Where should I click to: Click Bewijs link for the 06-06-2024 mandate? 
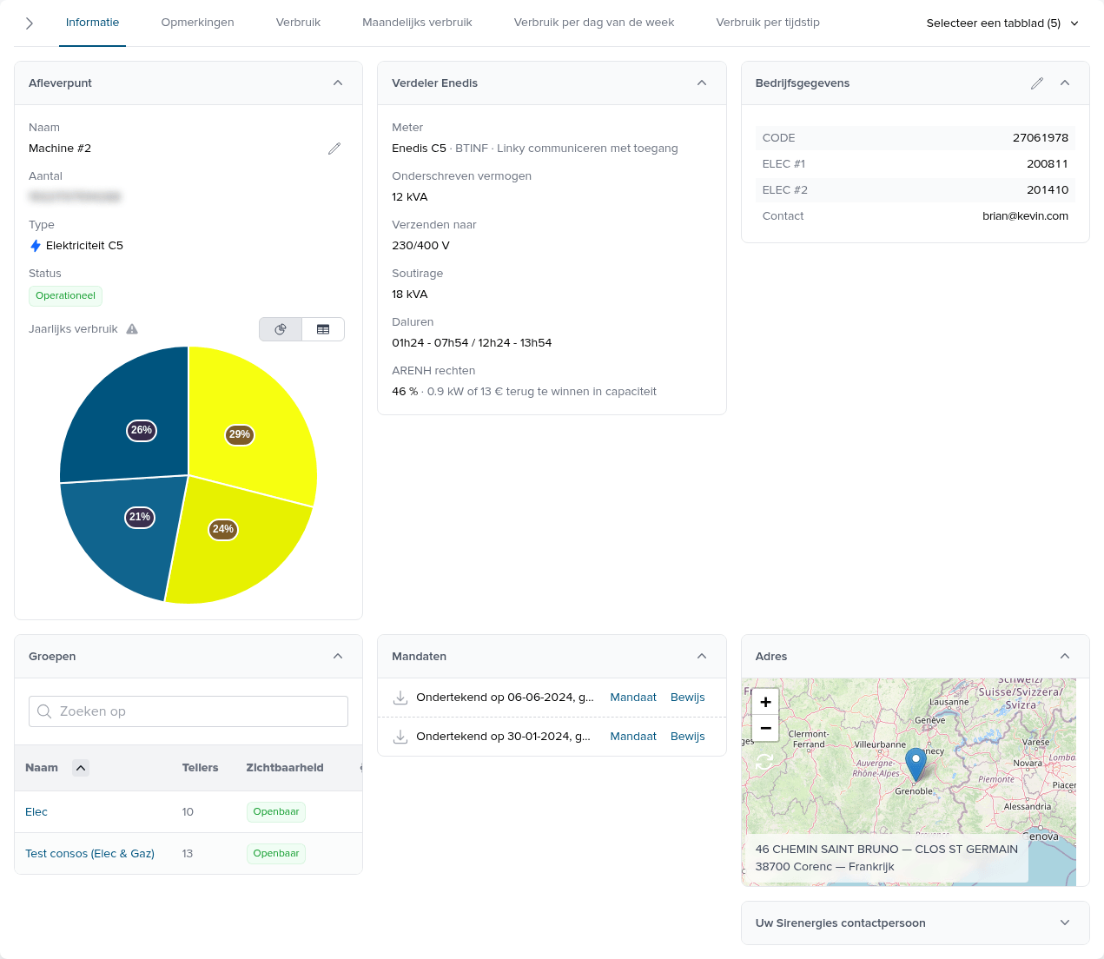(x=687, y=698)
